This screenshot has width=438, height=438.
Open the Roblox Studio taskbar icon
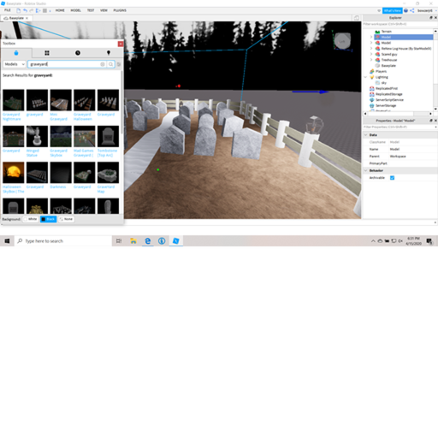pos(176,241)
